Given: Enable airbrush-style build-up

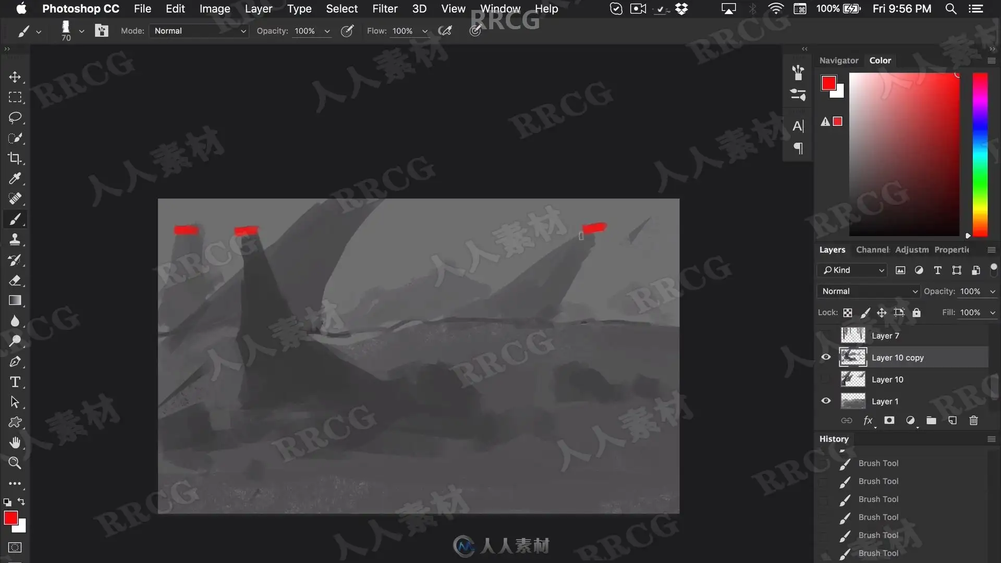Looking at the screenshot, I should [x=445, y=31].
